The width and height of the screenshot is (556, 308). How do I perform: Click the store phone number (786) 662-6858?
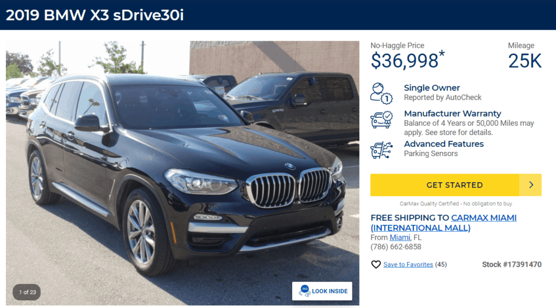pos(396,247)
